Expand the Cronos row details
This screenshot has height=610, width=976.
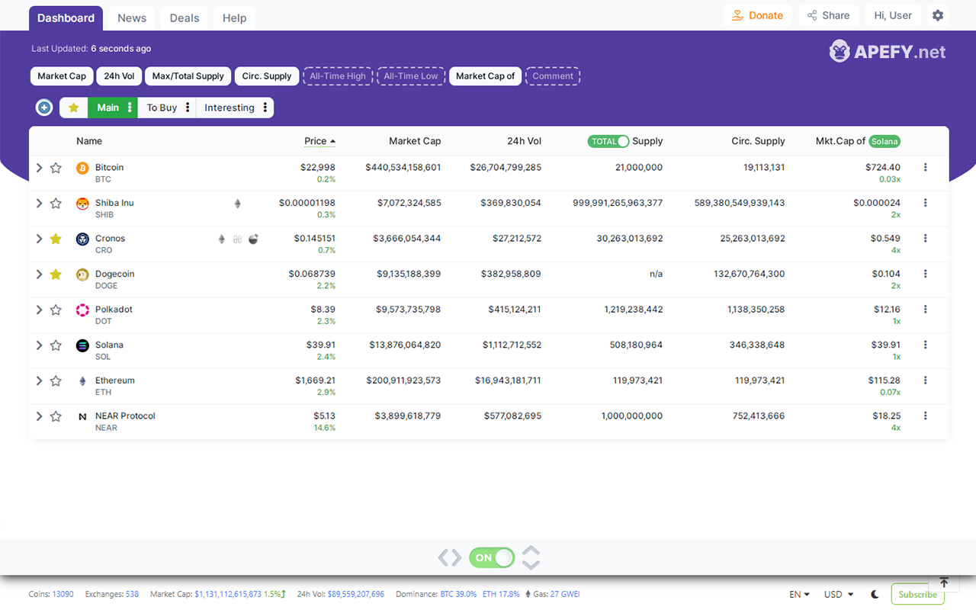39,239
